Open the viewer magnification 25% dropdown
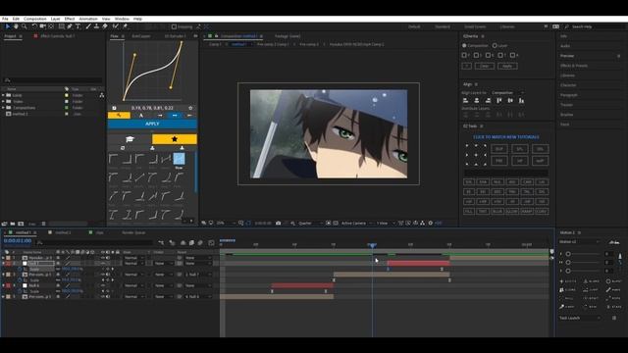 pos(226,223)
